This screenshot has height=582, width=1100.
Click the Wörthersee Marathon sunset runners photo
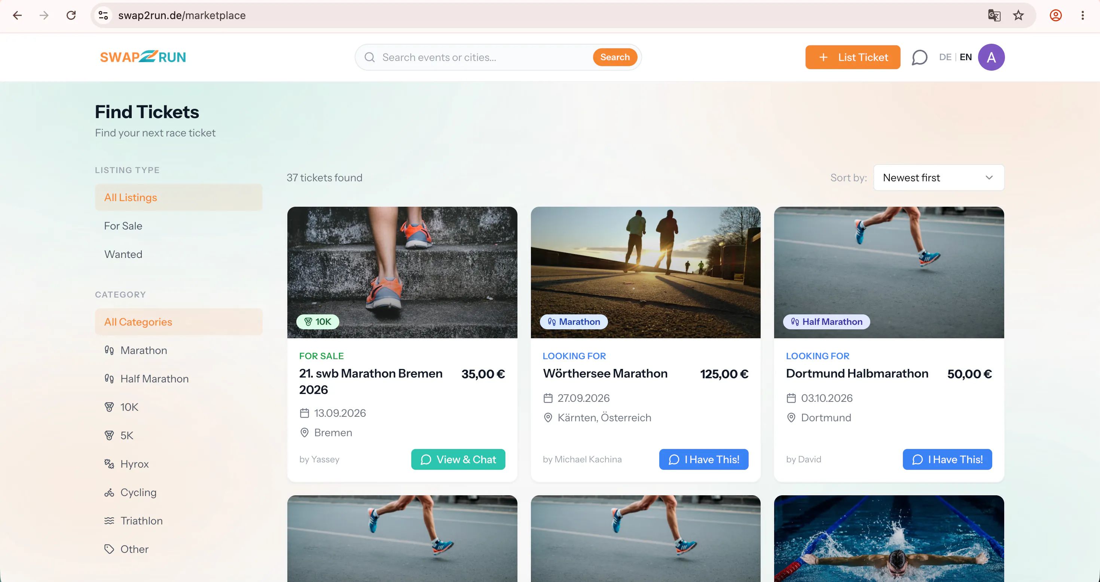[x=645, y=272]
